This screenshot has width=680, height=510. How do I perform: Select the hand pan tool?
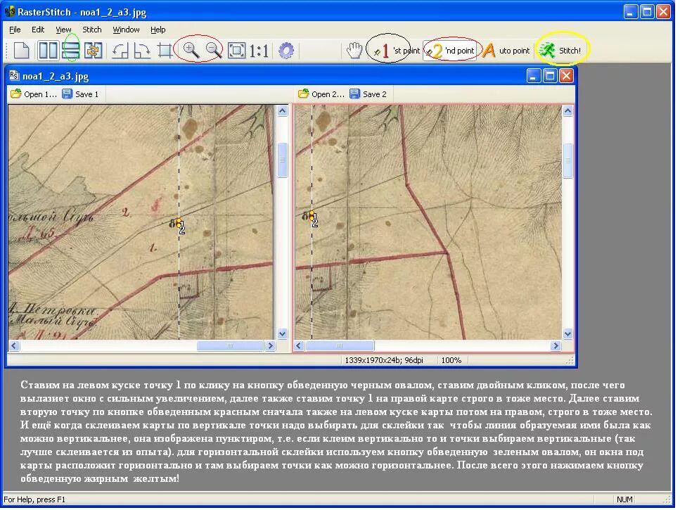point(354,51)
